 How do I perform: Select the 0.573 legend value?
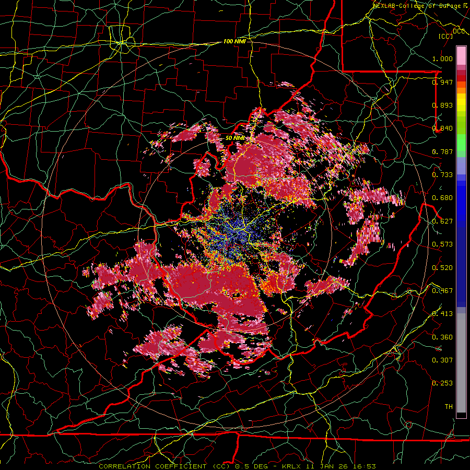pyautogui.click(x=442, y=244)
